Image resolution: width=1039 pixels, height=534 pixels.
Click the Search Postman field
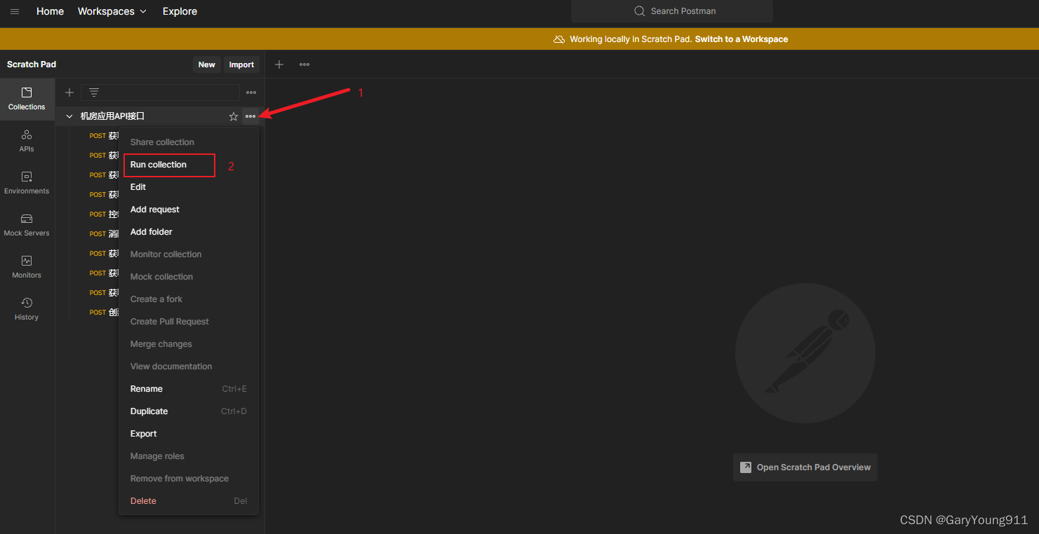672,11
